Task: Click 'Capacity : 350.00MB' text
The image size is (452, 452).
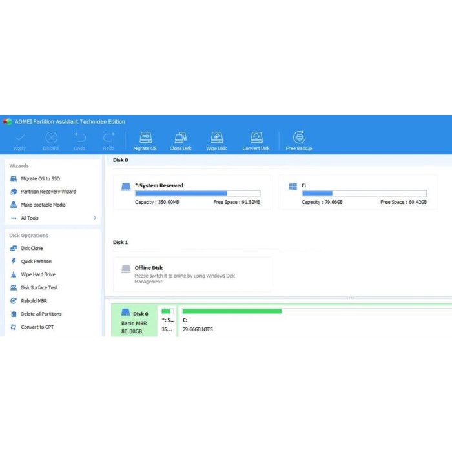Action: pyautogui.click(x=157, y=202)
